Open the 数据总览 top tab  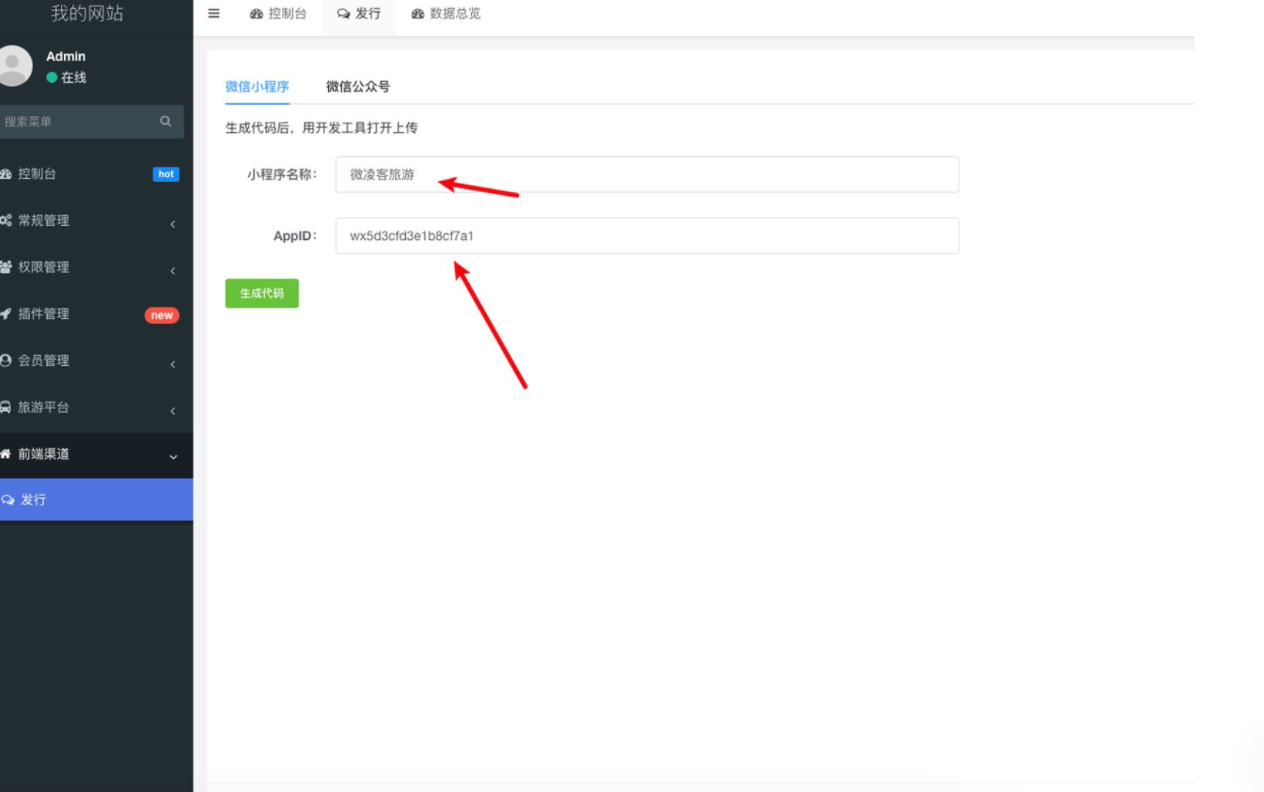click(446, 14)
